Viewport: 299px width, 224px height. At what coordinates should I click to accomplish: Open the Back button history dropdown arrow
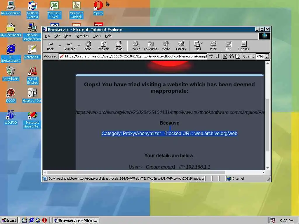coord(60,46)
